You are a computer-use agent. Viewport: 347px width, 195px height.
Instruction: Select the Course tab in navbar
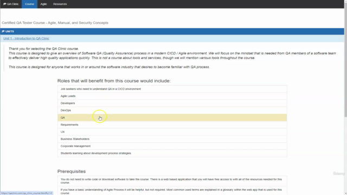point(29,4)
